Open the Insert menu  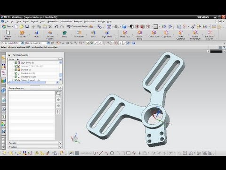(26, 21)
